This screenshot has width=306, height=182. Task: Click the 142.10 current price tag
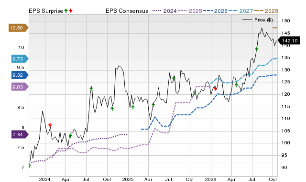point(289,40)
